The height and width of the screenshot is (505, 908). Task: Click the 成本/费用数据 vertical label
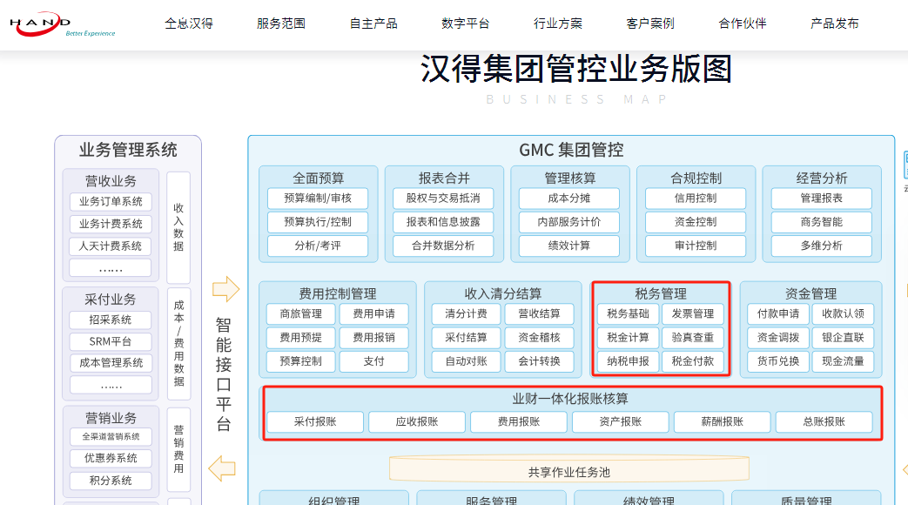pos(179,343)
